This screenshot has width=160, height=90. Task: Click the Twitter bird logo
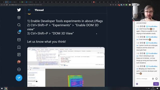[x=19, y=10]
